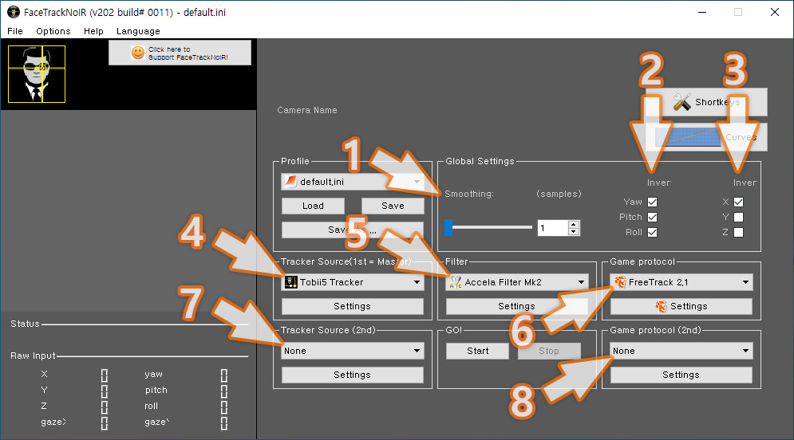
Task: Toggle the Pitch invert checkbox
Action: [652, 217]
